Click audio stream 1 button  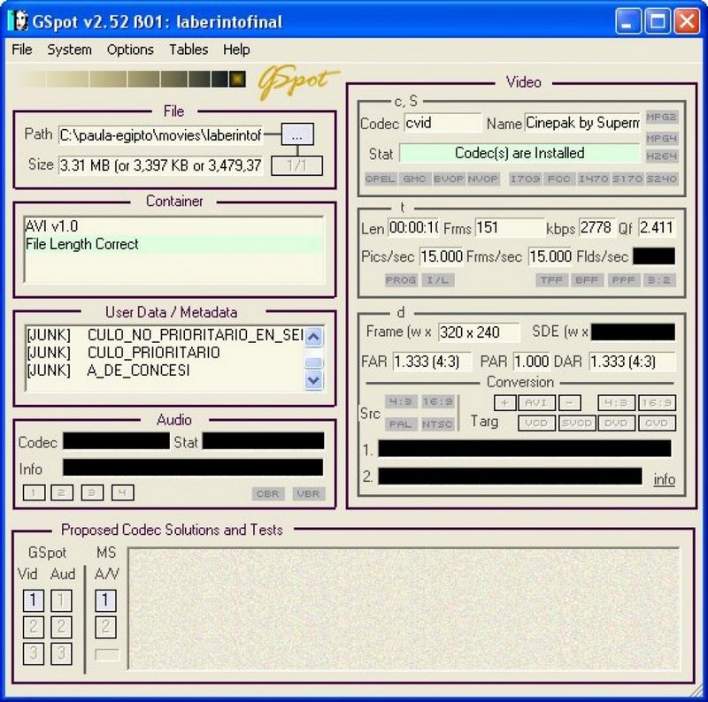(x=34, y=492)
